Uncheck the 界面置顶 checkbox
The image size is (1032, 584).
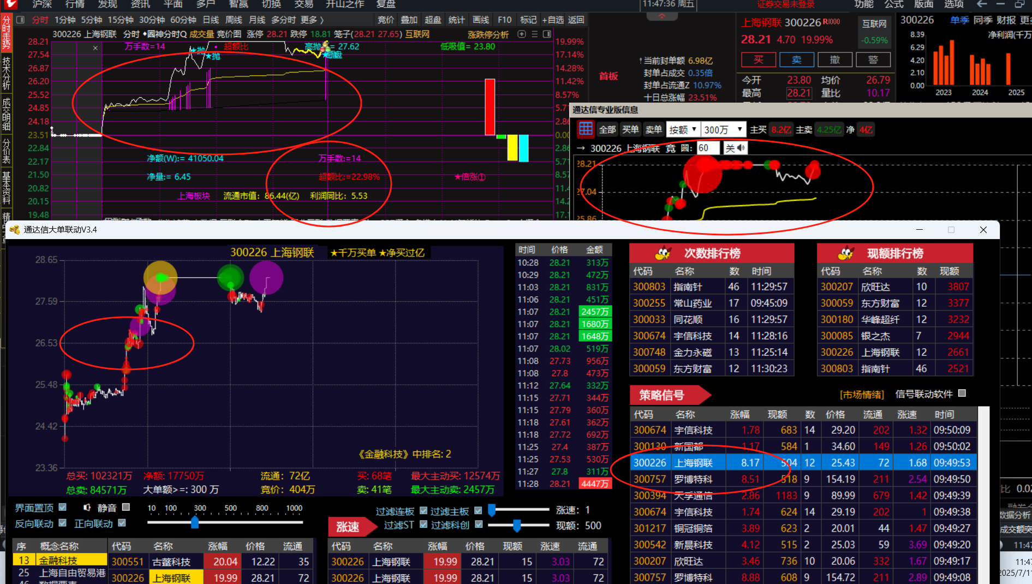pyautogui.click(x=63, y=507)
